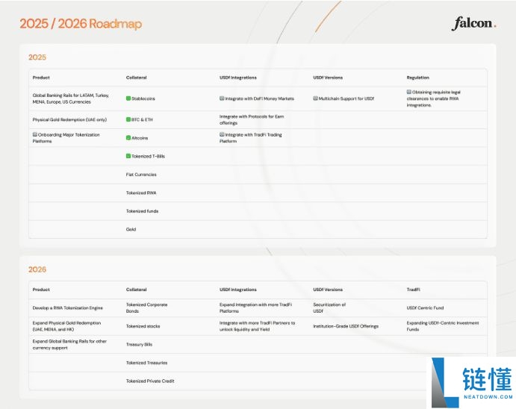Select Develop a RWA Tokenization Engine cell
Viewport: 516px width, 409px height.
(x=67, y=308)
